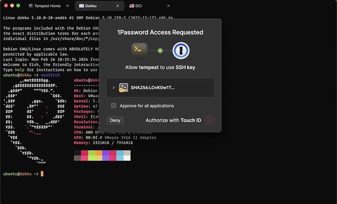This screenshot has width=337, height=204.
Task: Click the Uptime line in neofetch output
Action: click(86, 106)
